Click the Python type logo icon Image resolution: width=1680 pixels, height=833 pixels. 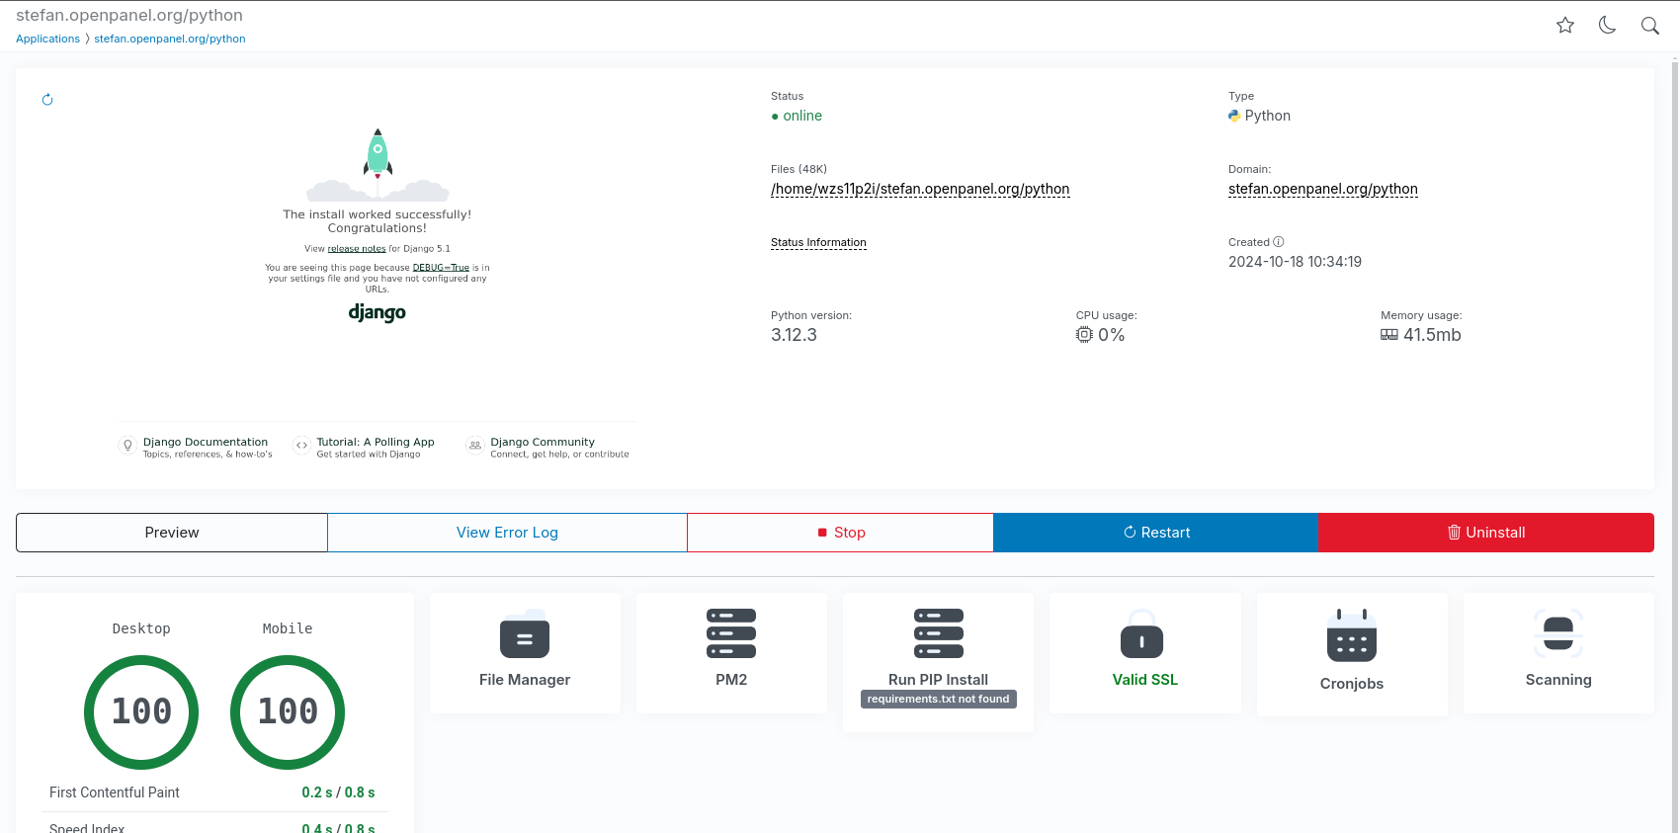[x=1234, y=116]
